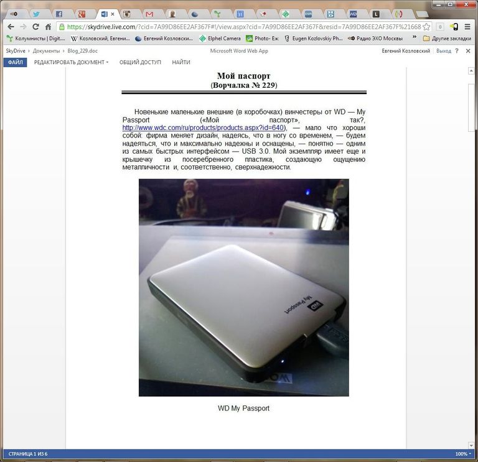Screen dimensions: 478x462
Task: Click the СТРАНИЦА 1 ИЗ 6 page indicator
Action: tap(28, 454)
